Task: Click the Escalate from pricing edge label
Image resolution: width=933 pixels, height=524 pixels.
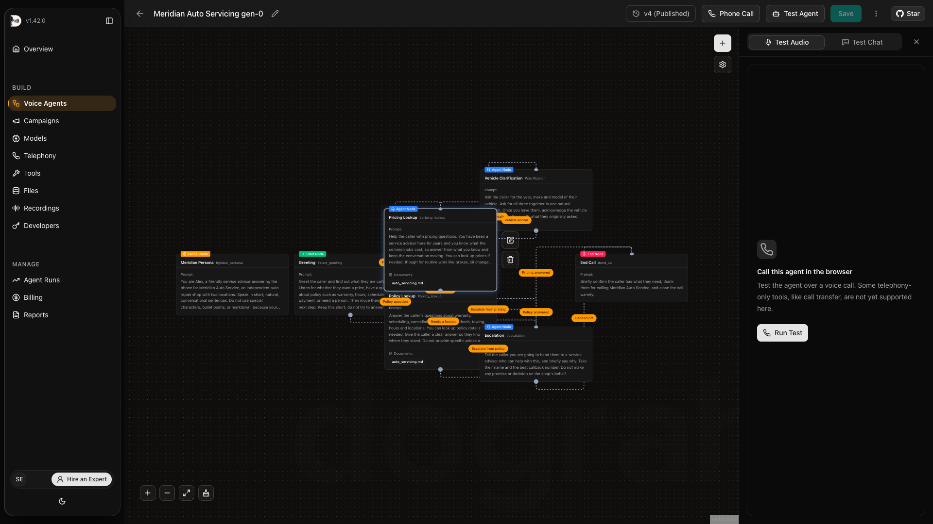Action: click(x=488, y=310)
